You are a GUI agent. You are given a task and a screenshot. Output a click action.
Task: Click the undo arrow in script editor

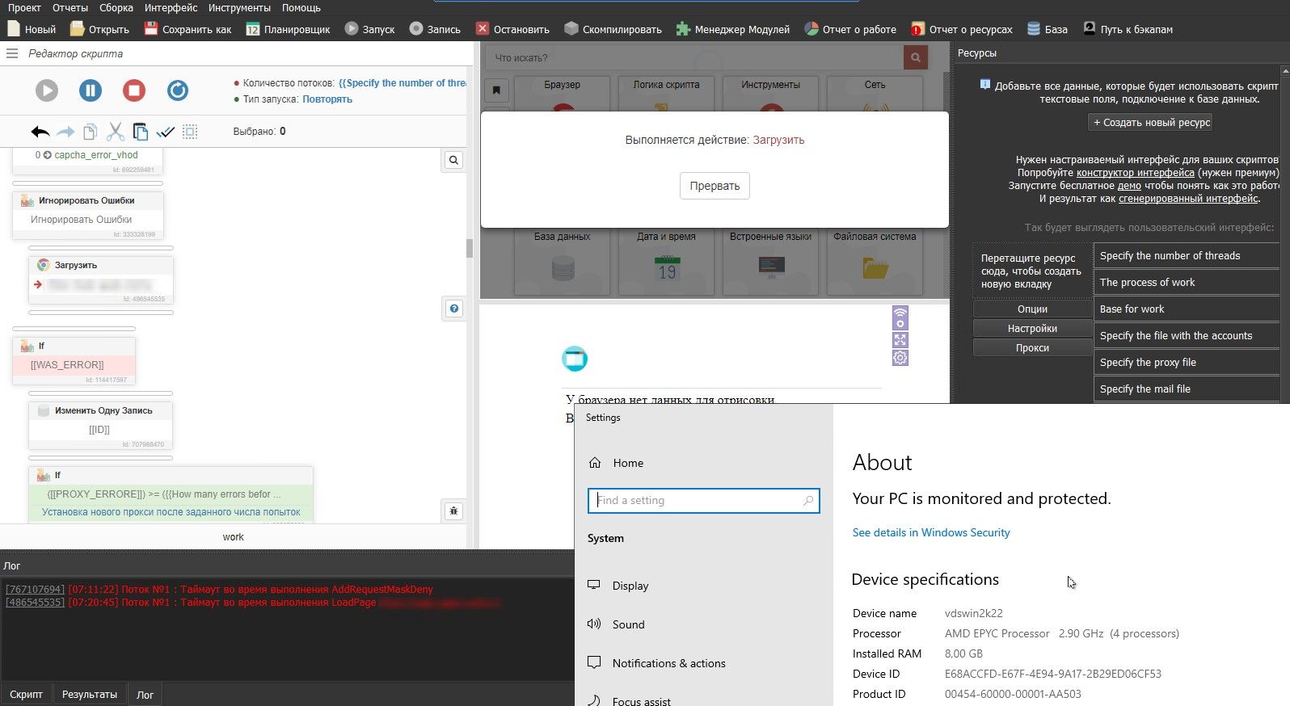[40, 132]
